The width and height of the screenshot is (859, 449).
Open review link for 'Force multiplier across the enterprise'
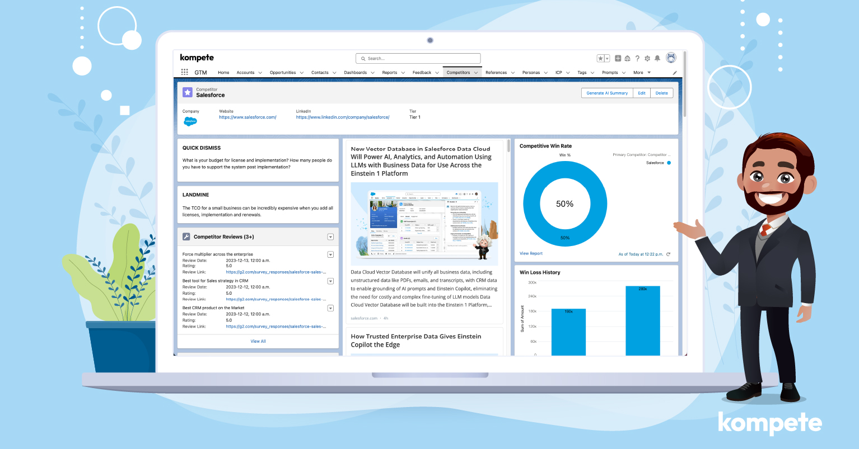click(276, 272)
